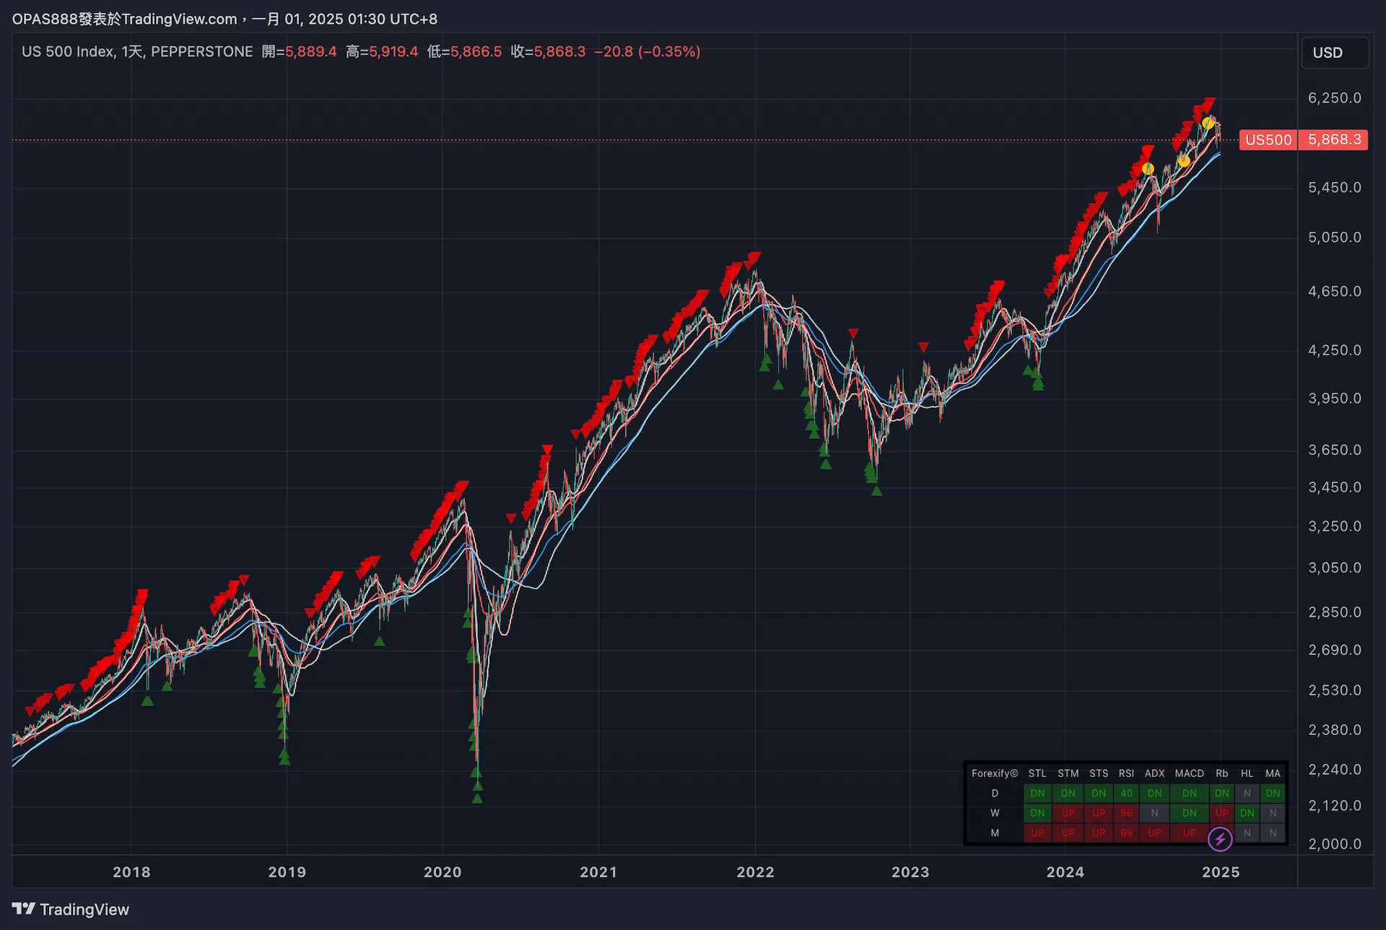Image resolution: width=1386 pixels, height=930 pixels.
Task: Click the 2020 label on the time axis
Action: pos(443,872)
